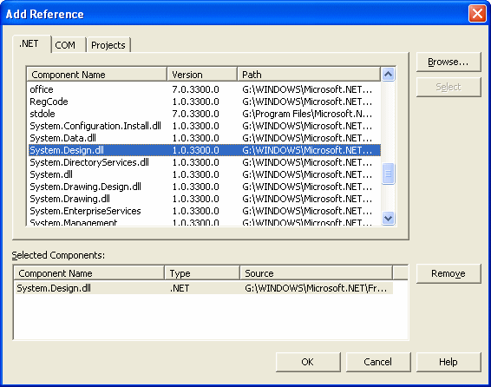Viewport: 491px width, 387px height.
Task: Click the Browse... button
Action: [448, 62]
